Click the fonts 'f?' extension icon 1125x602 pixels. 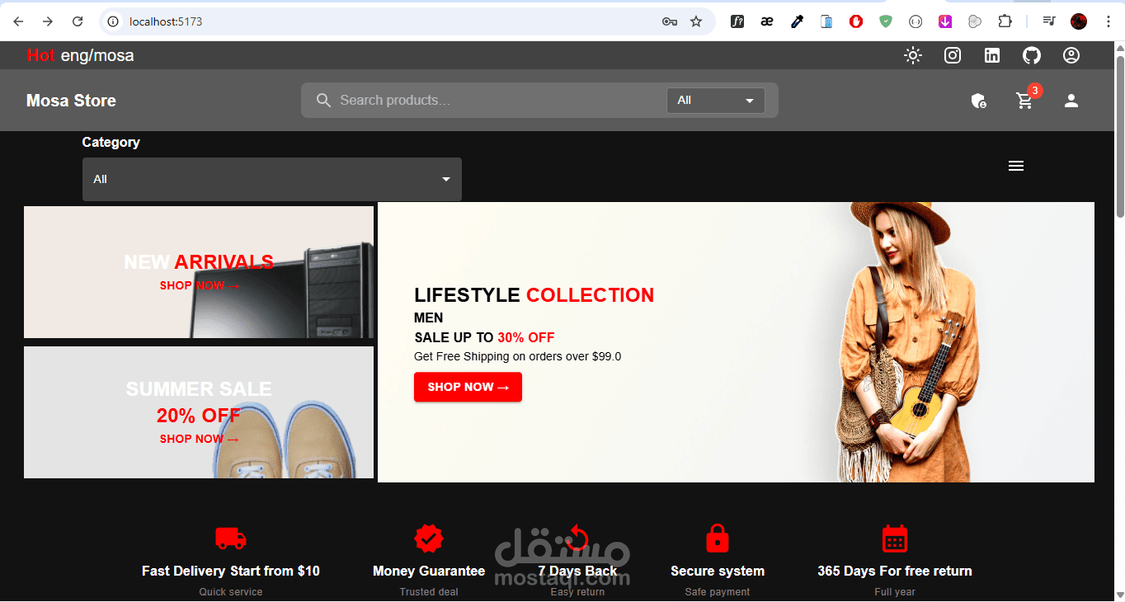[x=737, y=21]
